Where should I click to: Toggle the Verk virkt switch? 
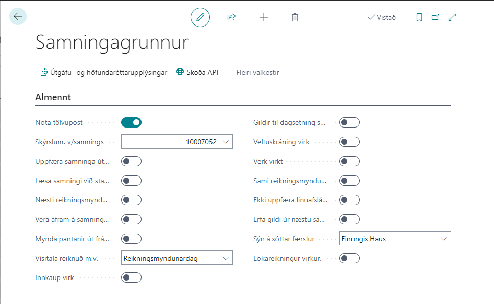point(349,161)
